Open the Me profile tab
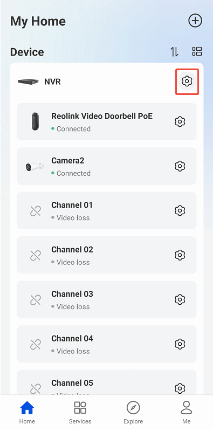The image size is (213, 431). [x=187, y=412]
